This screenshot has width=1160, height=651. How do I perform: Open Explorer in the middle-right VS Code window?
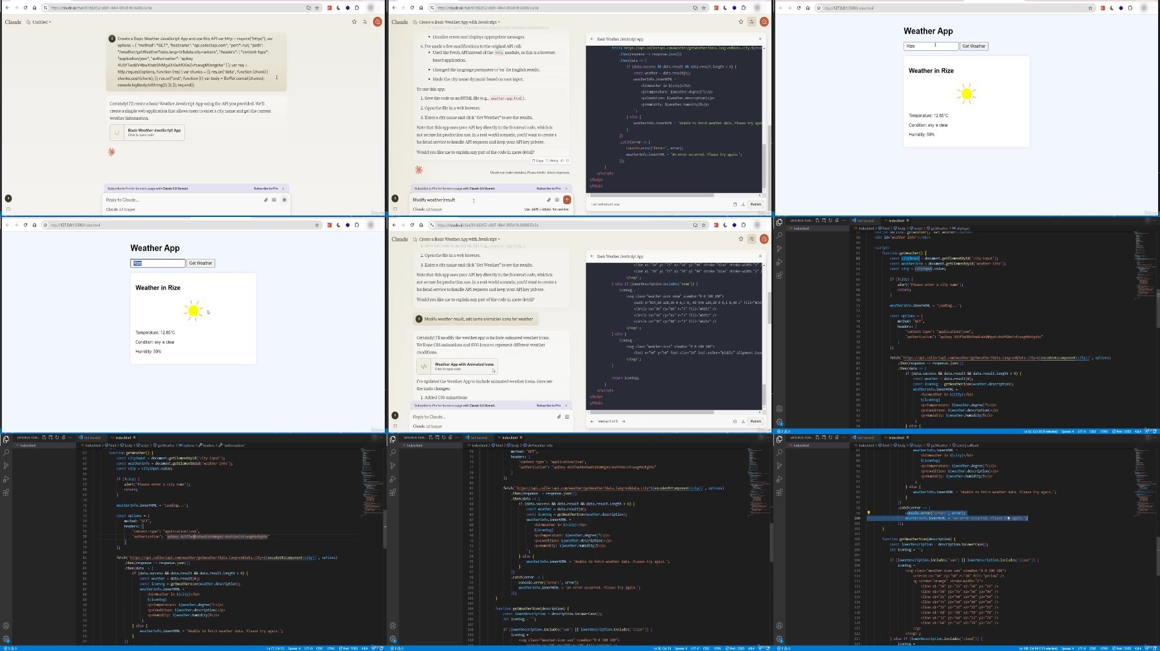point(779,222)
